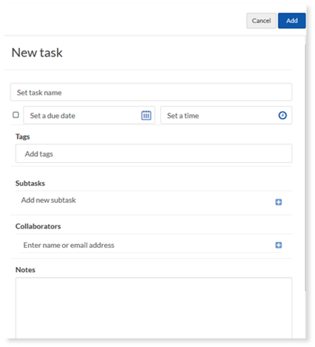Click the Add button to create task

click(x=292, y=21)
